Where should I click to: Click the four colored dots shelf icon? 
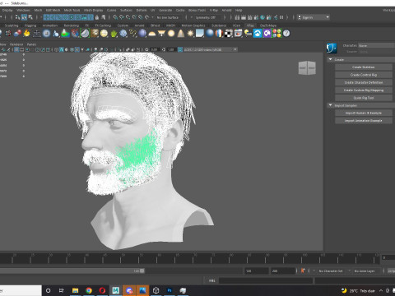click(276, 34)
